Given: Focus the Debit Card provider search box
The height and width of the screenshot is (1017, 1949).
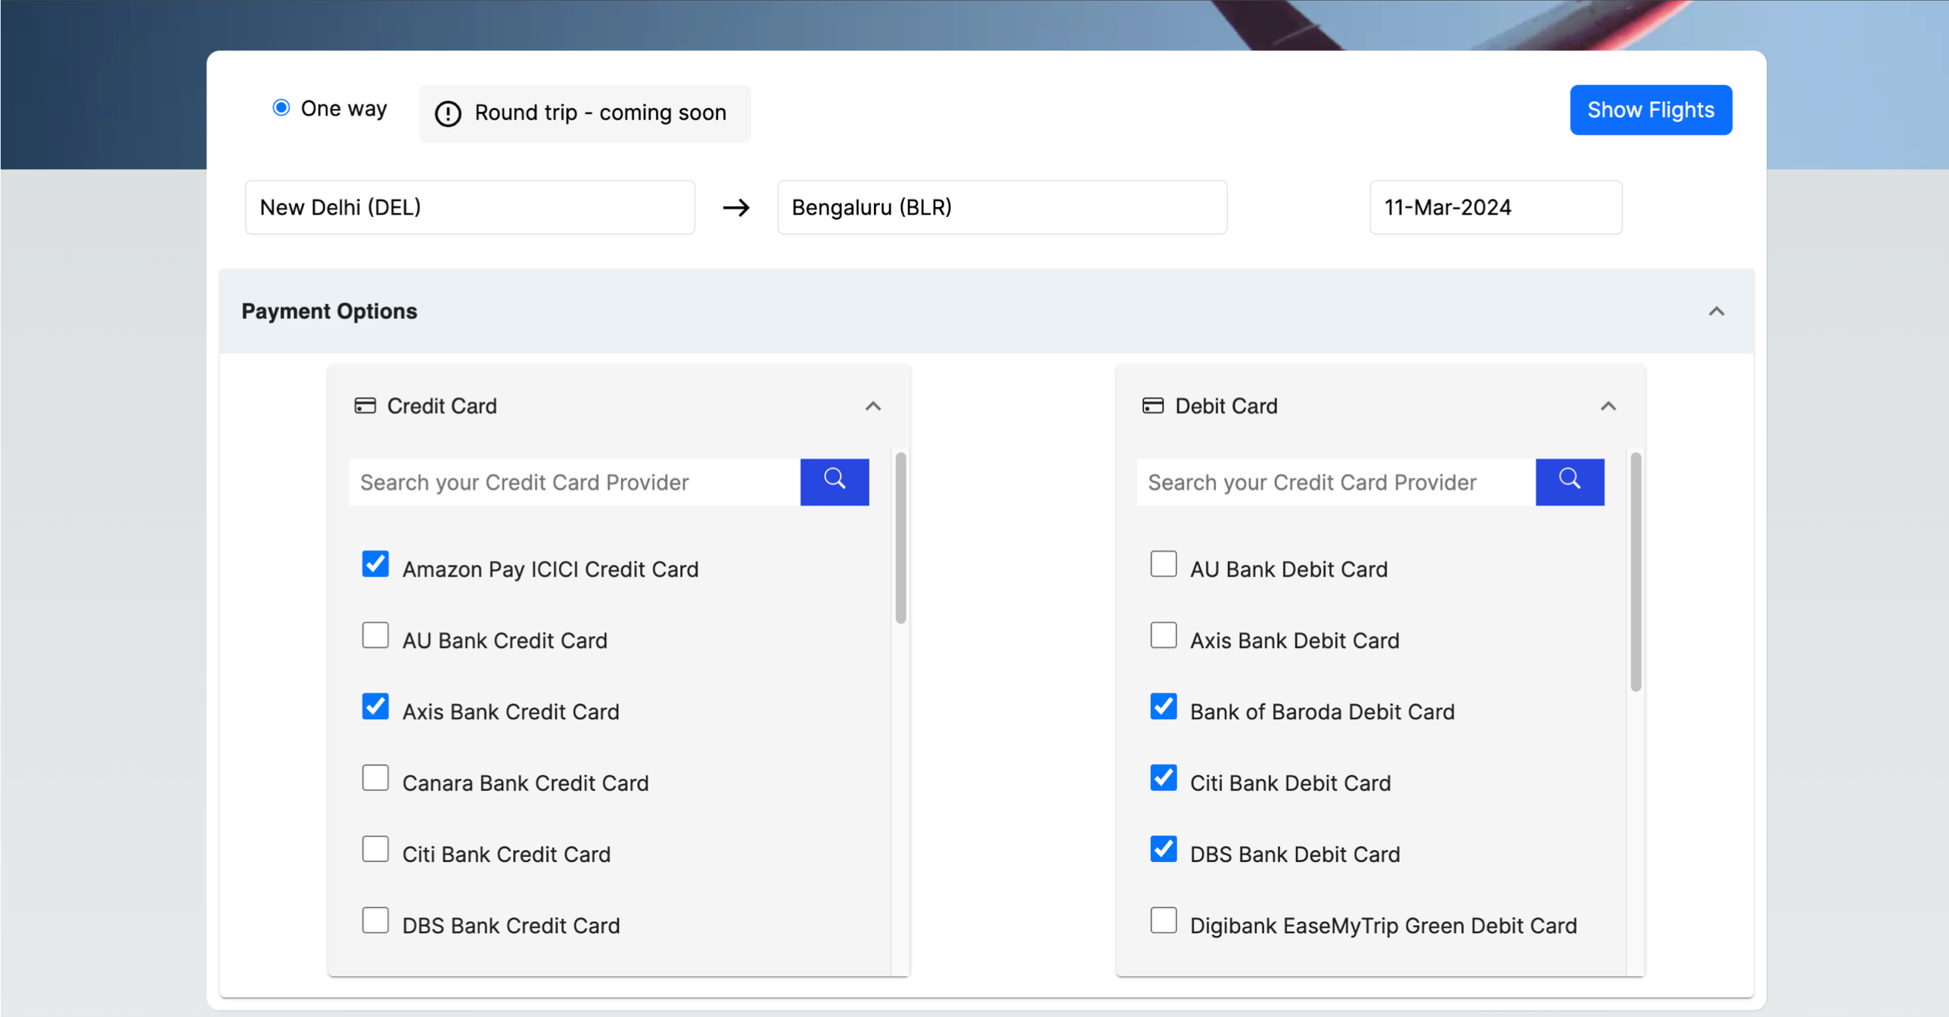Looking at the screenshot, I should (1335, 482).
